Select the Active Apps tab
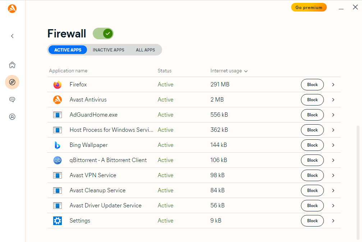Viewport: 362px width, 242px height. tap(68, 50)
